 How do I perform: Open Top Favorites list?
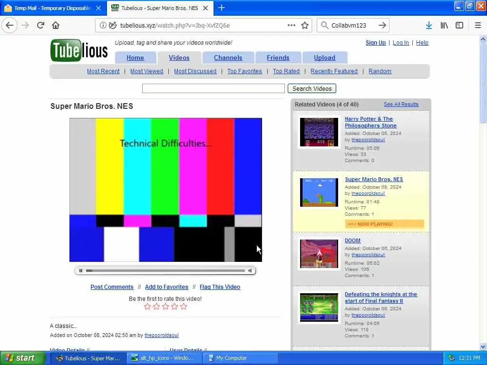244,71
